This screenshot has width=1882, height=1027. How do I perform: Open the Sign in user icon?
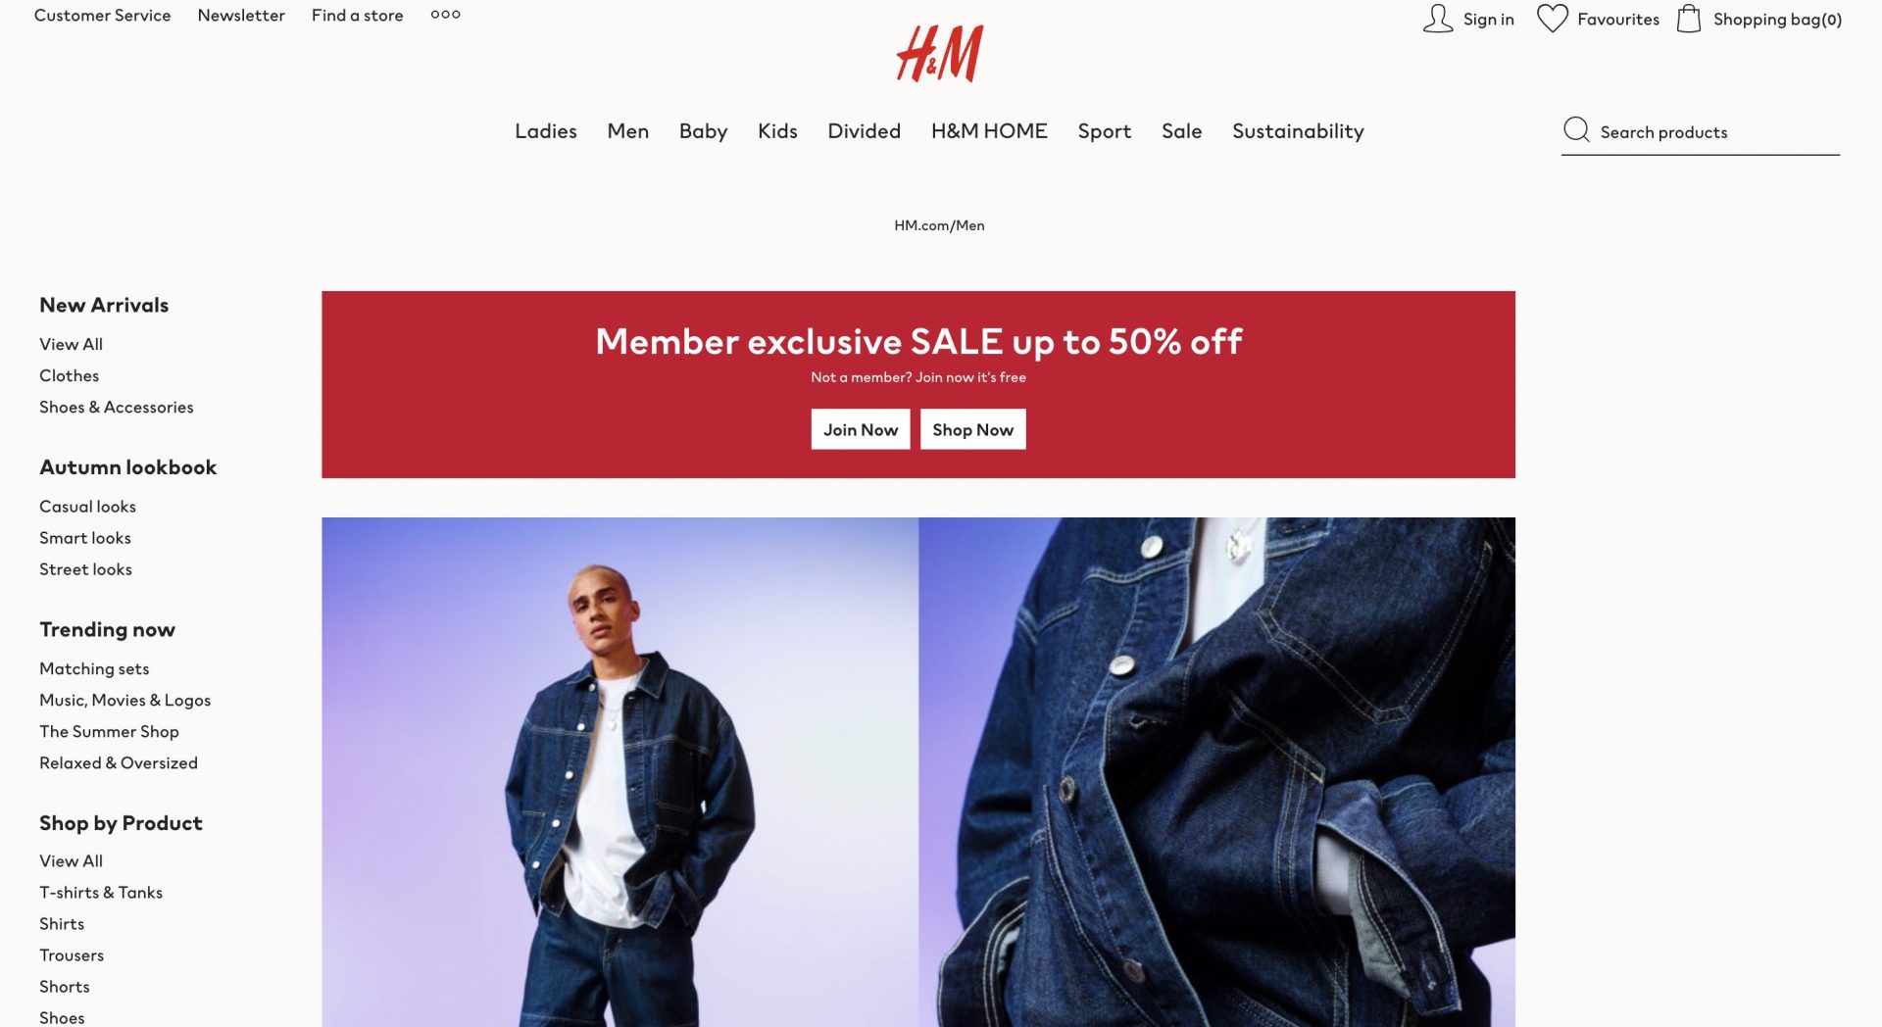(x=1437, y=19)
